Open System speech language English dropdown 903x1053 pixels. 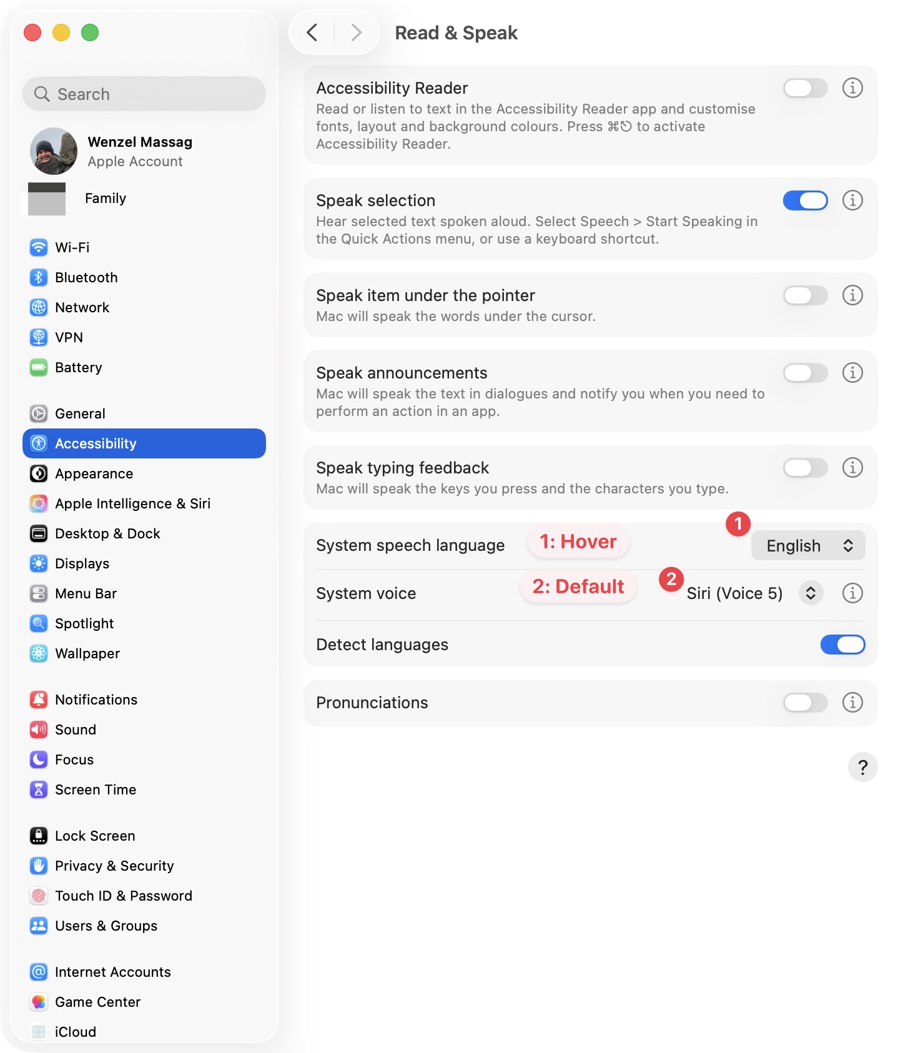pyautogui.click(x=807, y=545)
